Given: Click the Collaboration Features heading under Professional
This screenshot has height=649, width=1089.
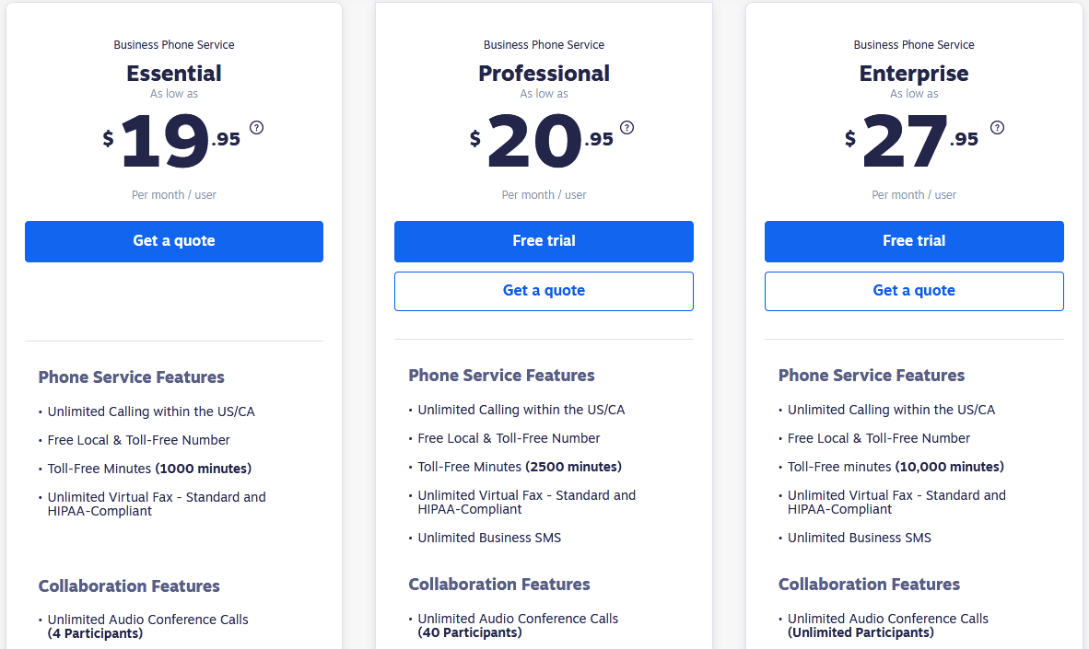Looking at the screenshot, I should 500,584.
